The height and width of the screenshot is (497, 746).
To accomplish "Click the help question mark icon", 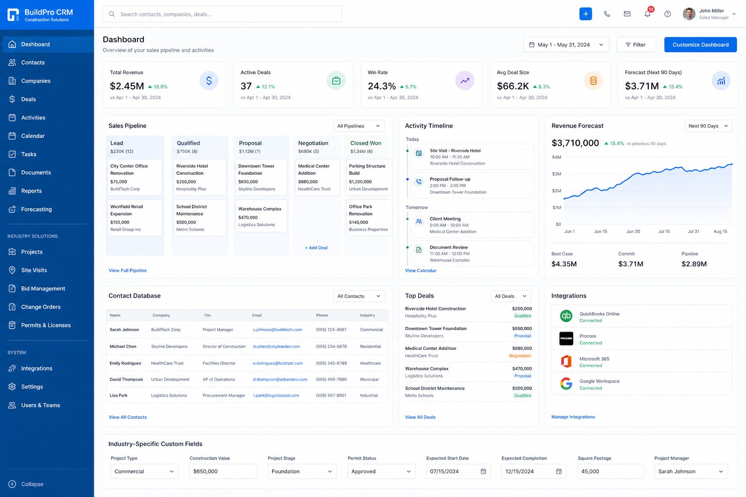I will (x=668, y=14).
